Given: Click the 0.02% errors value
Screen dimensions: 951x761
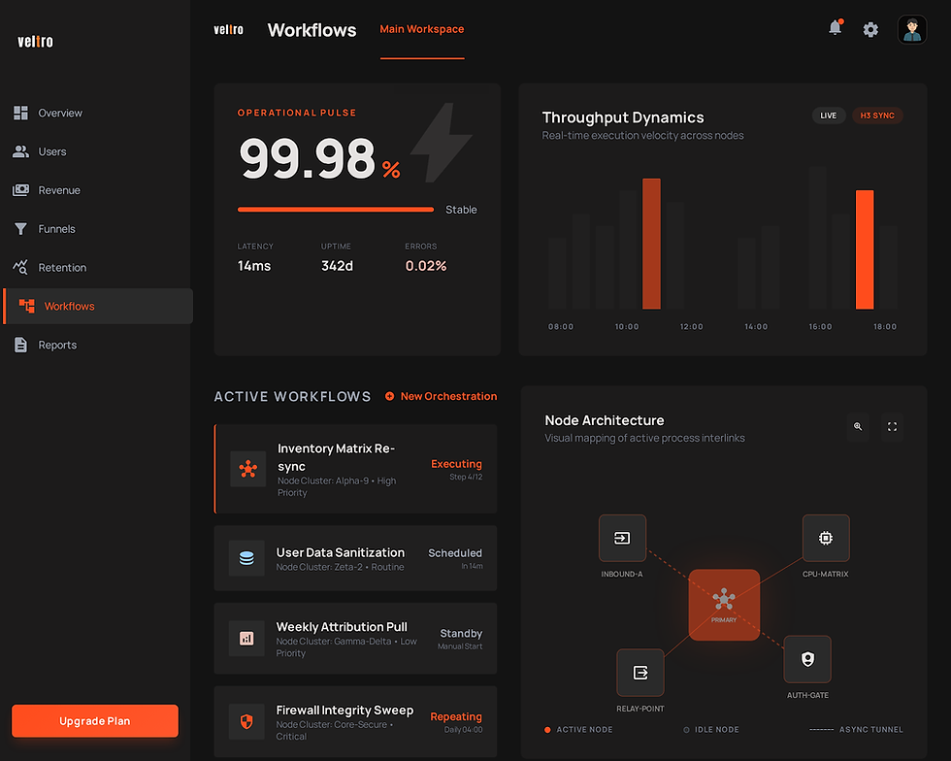Looking at the screenshot, I should (426, 266).
